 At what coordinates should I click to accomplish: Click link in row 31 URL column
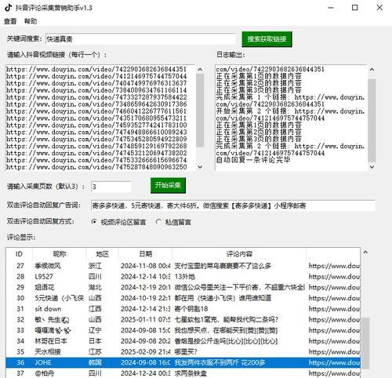coord(334,309)
